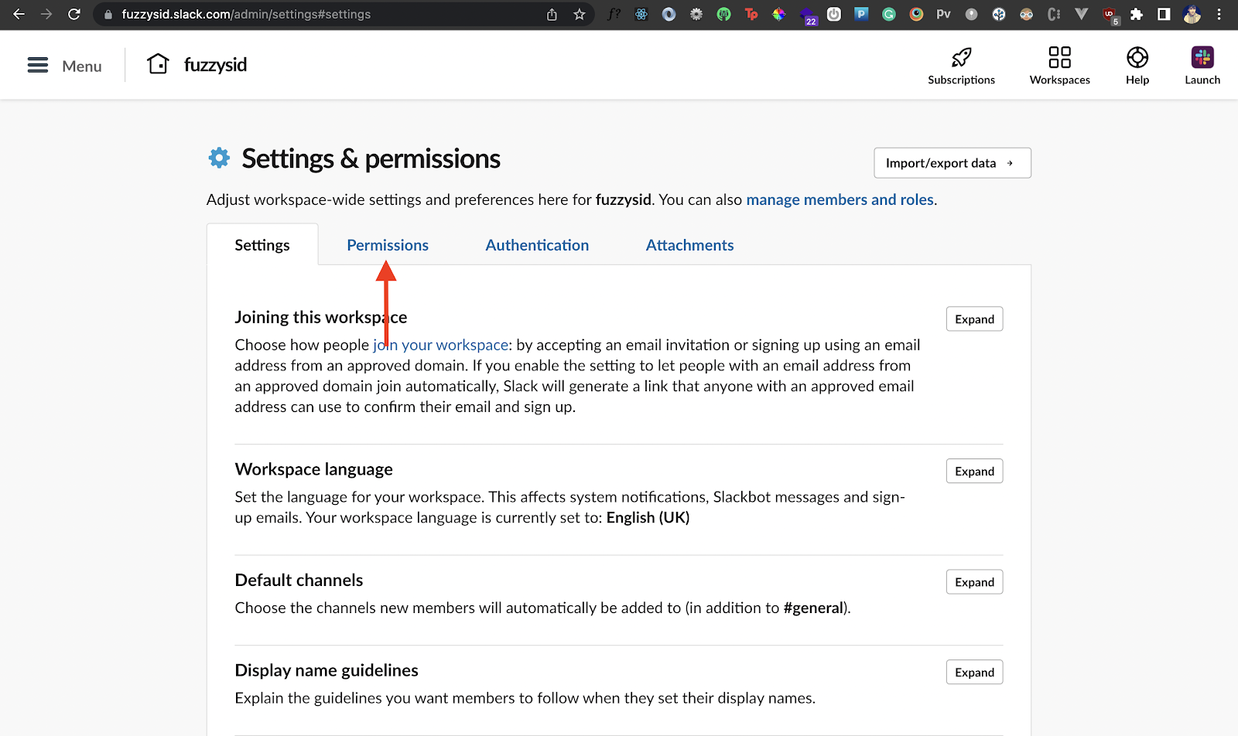Open the Grammarly extension icon
Screen dimensions: 1238x736
[x=889, y=14]
